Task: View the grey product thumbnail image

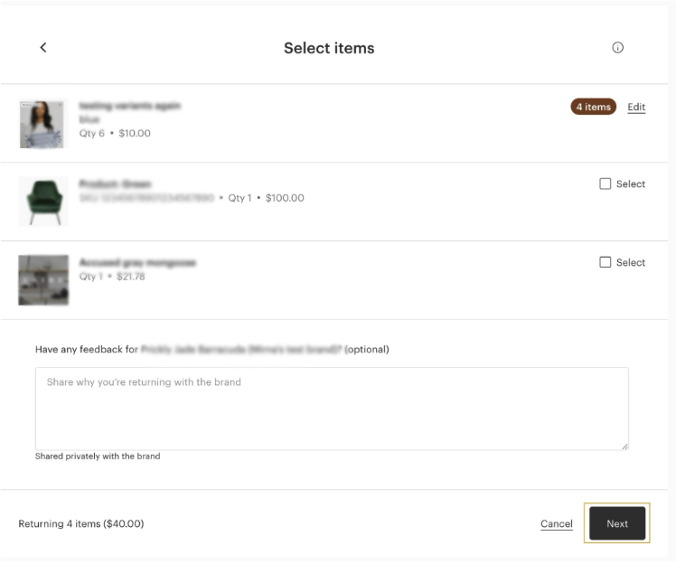Action: pos(43,279)
